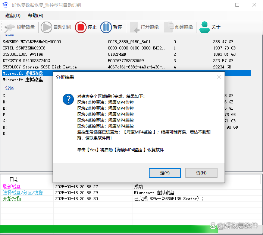Click log timestamp 2025-03-18 20:58:29
Viewport: 263px width, 235px height.
tap(76, 193)
